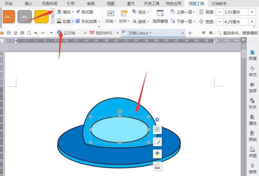Expand the quick access toolbar dropdown
Screen dimensions: 259x176
(51, 33)
